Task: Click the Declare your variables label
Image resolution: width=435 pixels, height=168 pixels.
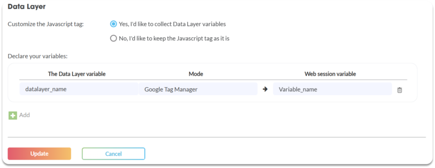Action: pyautogui.click(x=38, y=56)
